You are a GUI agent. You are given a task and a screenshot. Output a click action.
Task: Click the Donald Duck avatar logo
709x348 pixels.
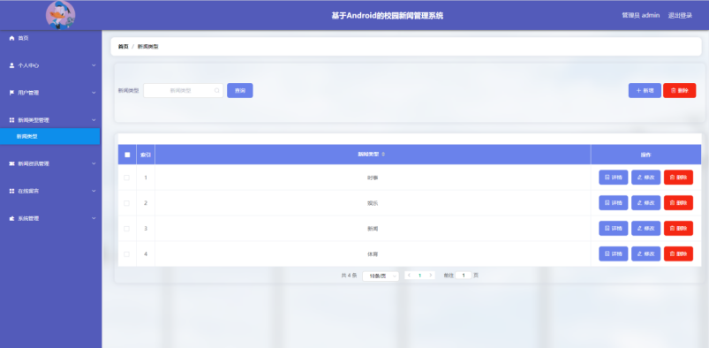61,15
